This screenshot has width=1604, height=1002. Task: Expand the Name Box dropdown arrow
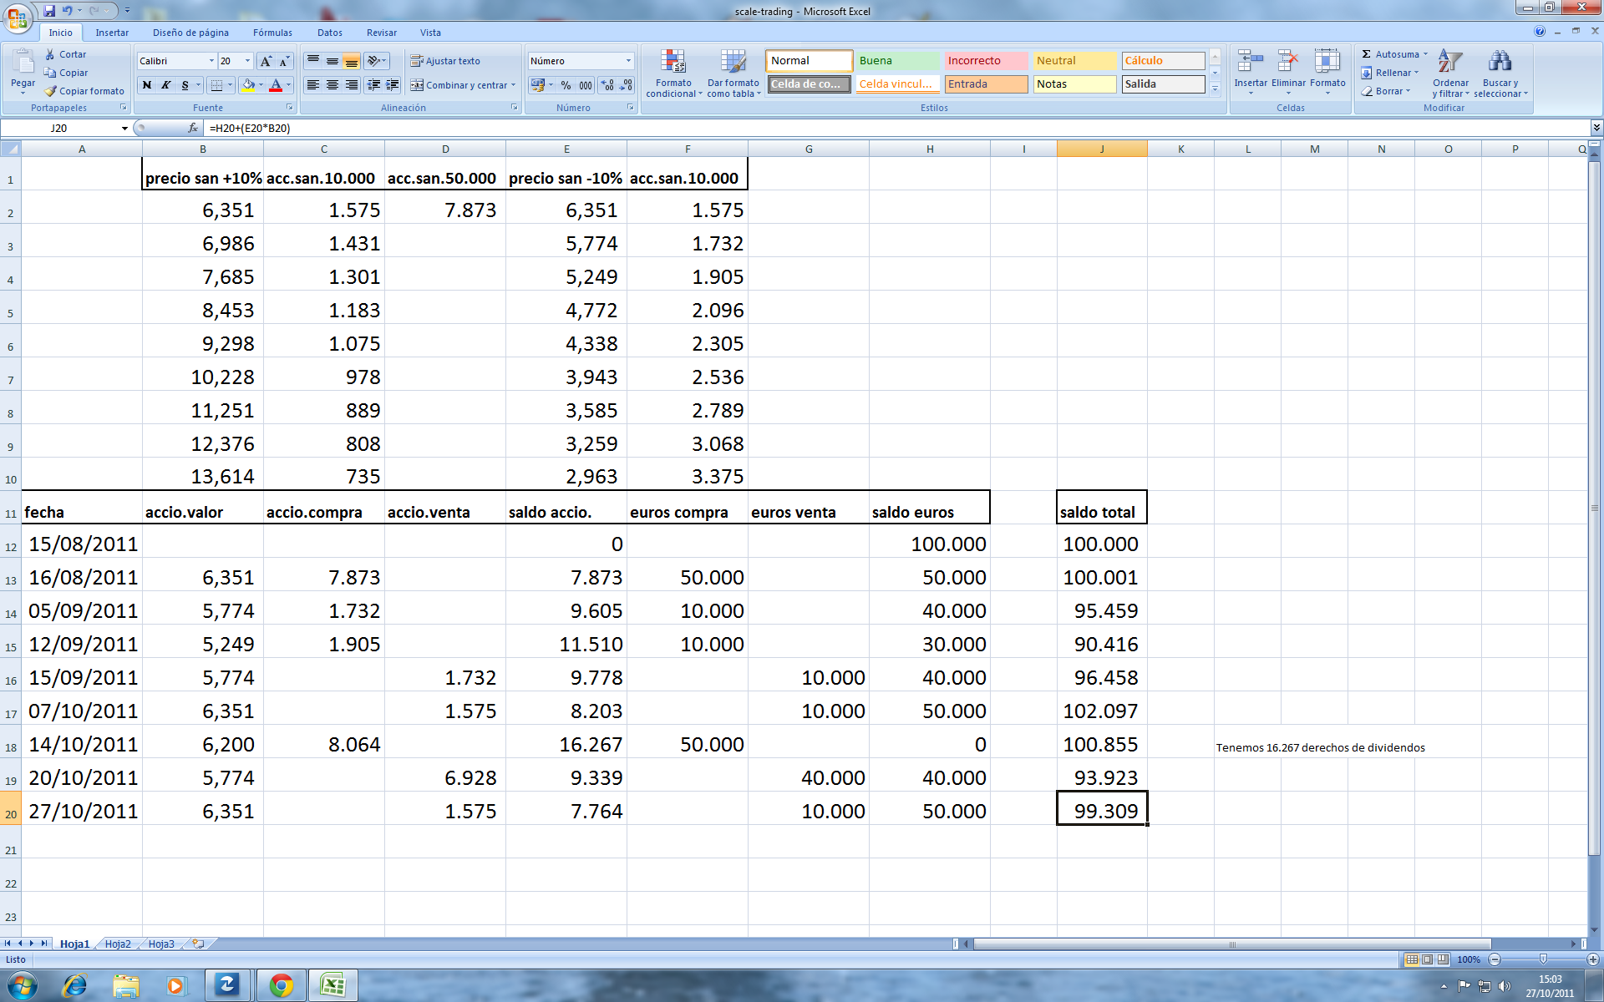click(x=124, y=128)
